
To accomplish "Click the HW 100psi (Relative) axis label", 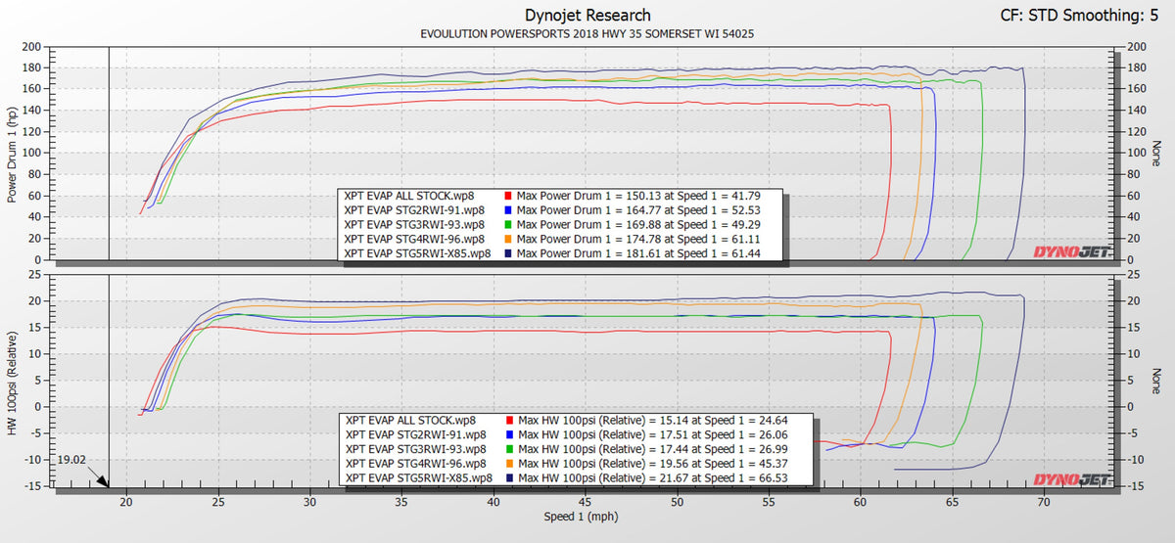I will pos(13,380).
